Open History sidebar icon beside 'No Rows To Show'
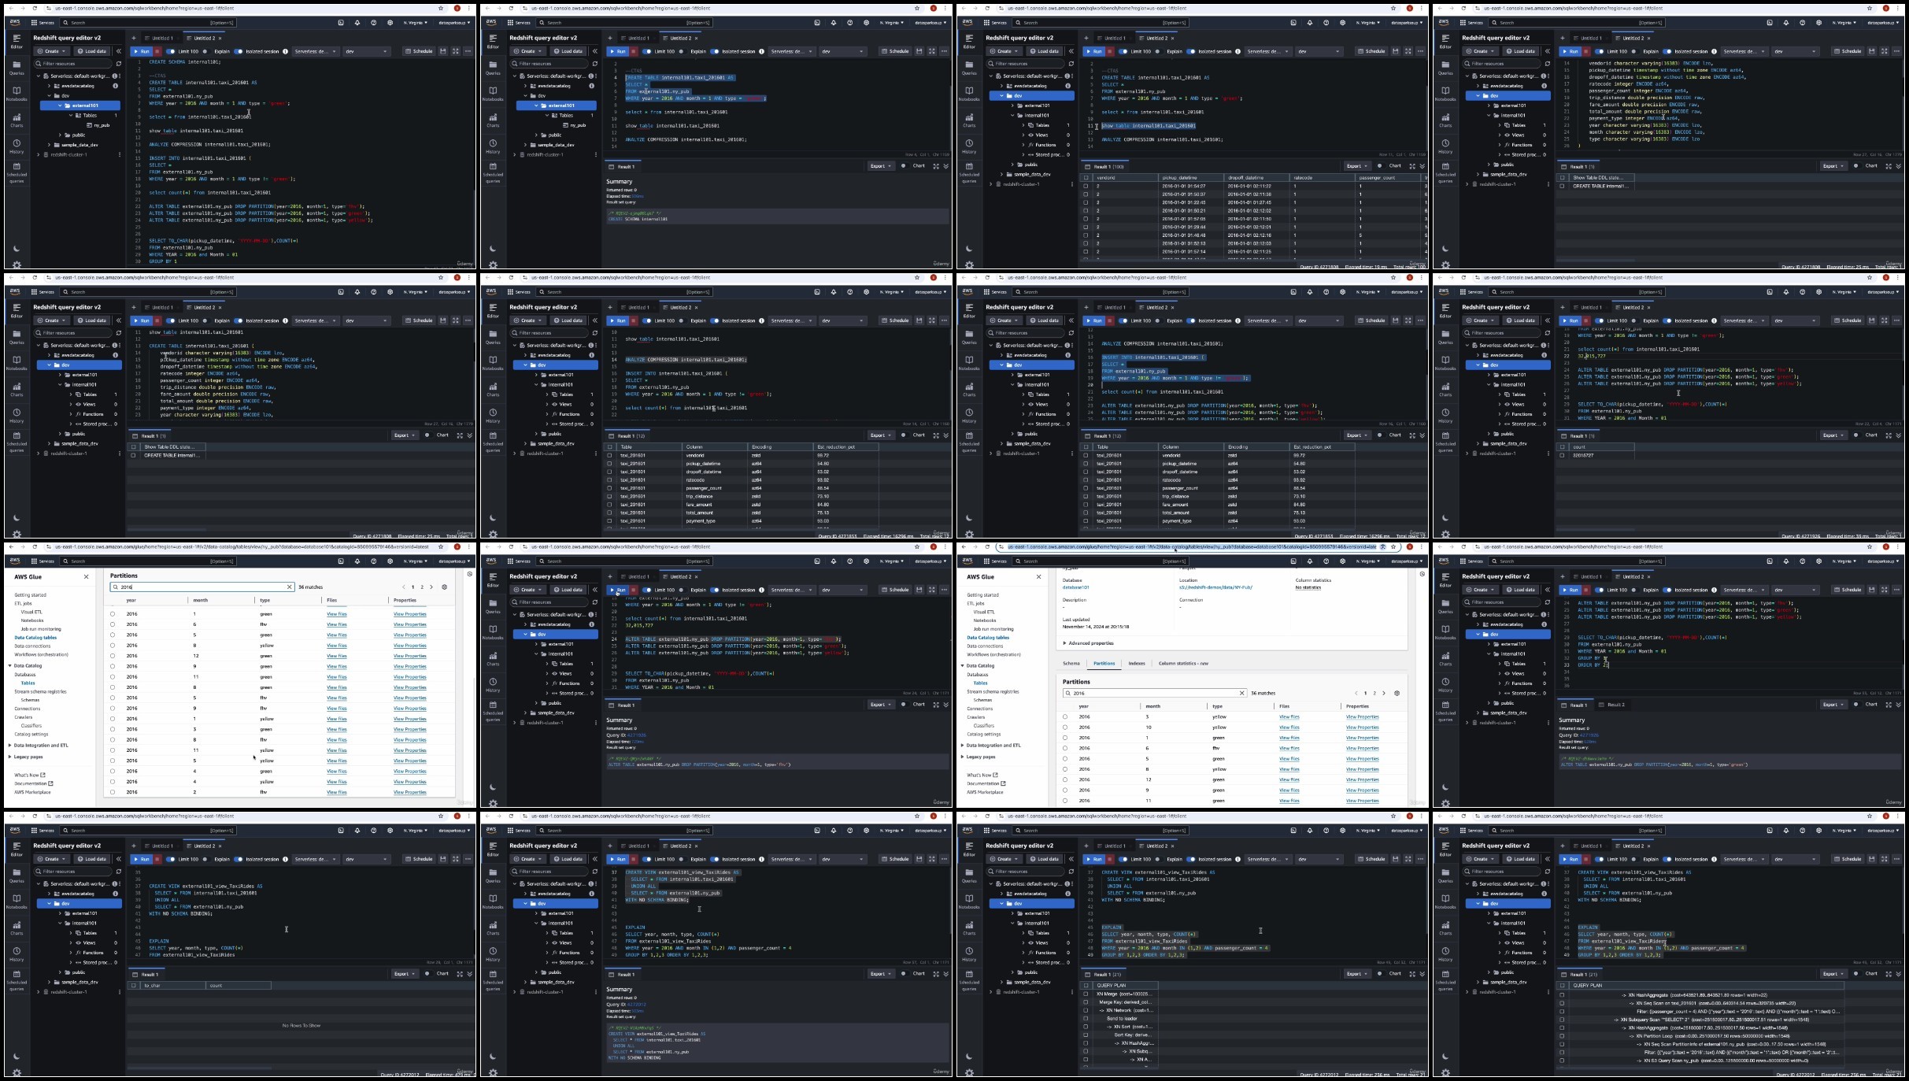Screen dimensions: 1909x1081 point(17,953)
